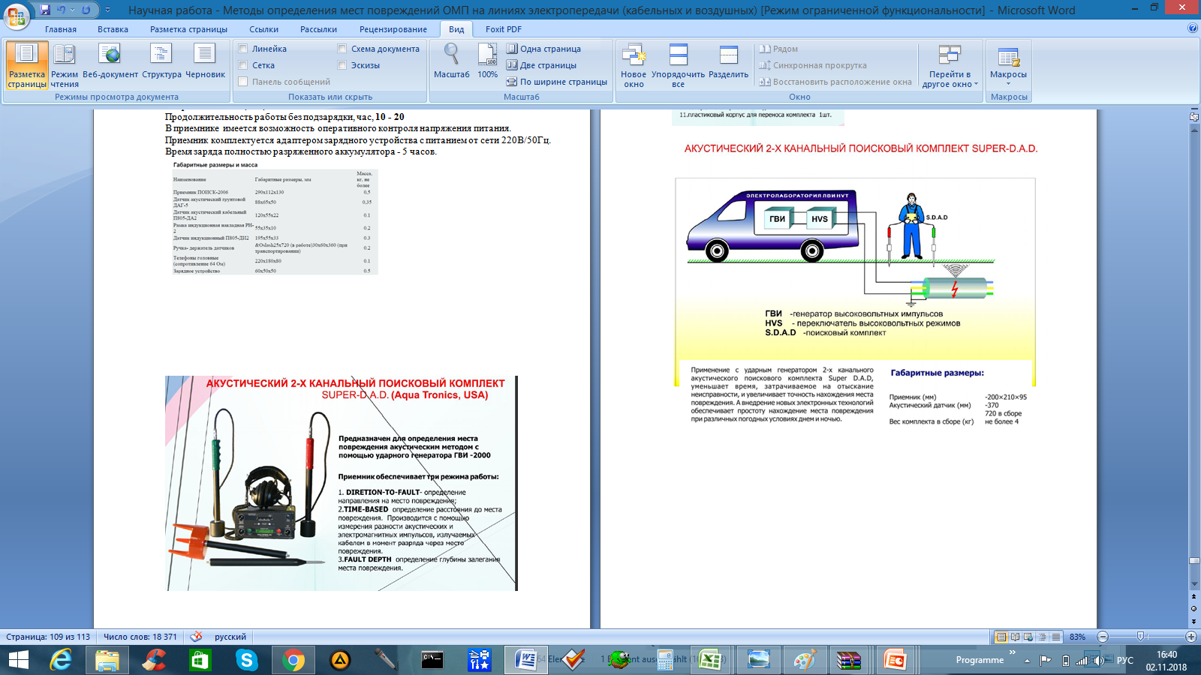The height and width of the screenshot is (675, 1201).
Task: Click previous page browse button
Action: point(1194,597)
